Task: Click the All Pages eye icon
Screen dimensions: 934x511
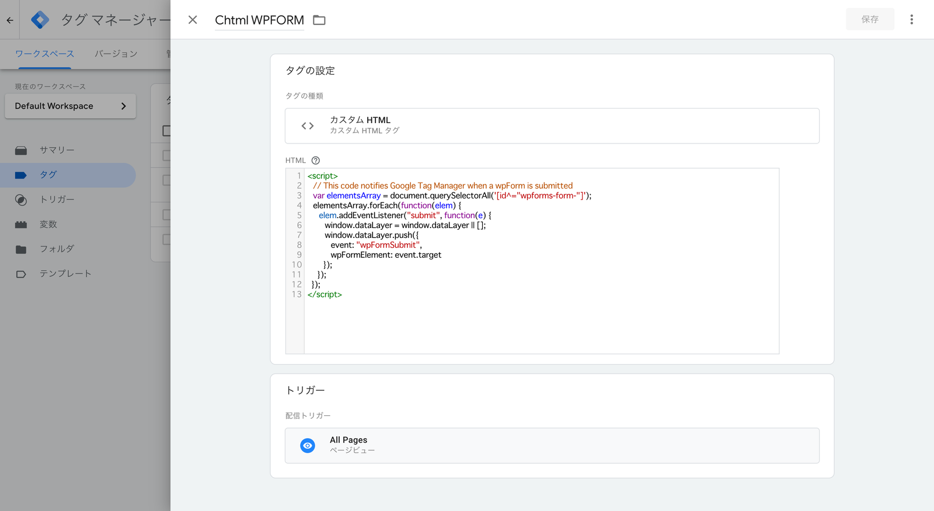Action: pyautogui.click(x=308, y=446)
